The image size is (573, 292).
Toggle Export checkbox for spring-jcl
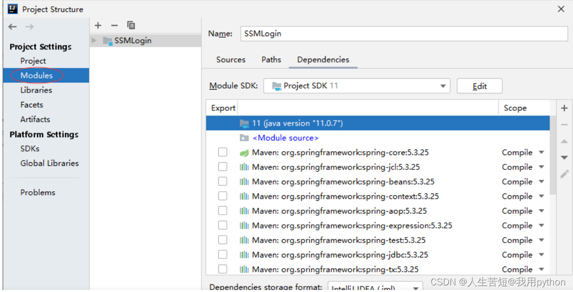(x=222, y=167)
